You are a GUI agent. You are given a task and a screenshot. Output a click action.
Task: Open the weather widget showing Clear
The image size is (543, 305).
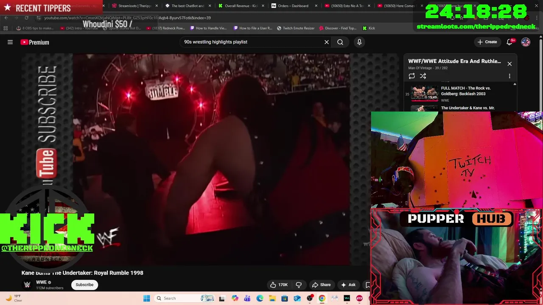point(14,298)
